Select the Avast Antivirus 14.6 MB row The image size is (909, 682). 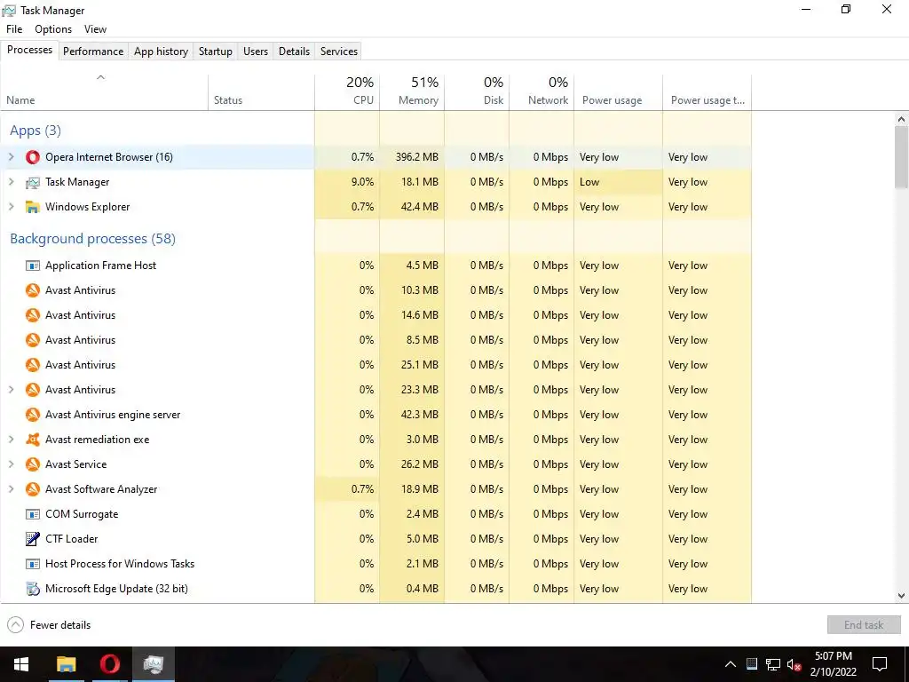pos(375,315)
